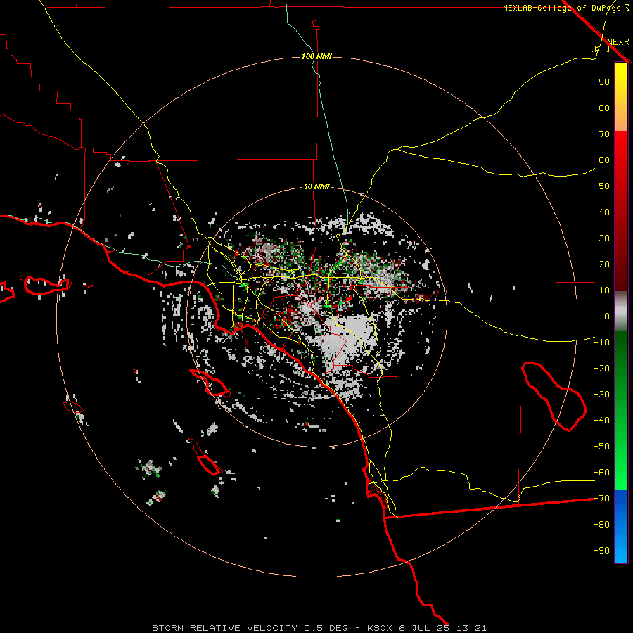Click the gray zero-velocity section of color bar

tap(621, 312)
